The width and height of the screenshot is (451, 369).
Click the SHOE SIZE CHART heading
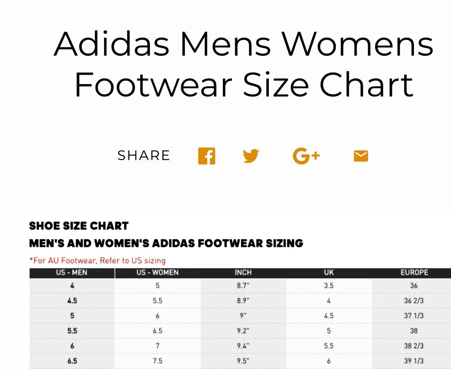[79, 226]
